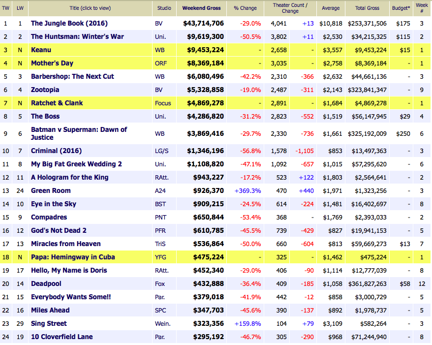Image resolution: width=432 pixels, height=345 pixels.
Task: Open the Miracles from Heaven link
Action: click(65, 244)
